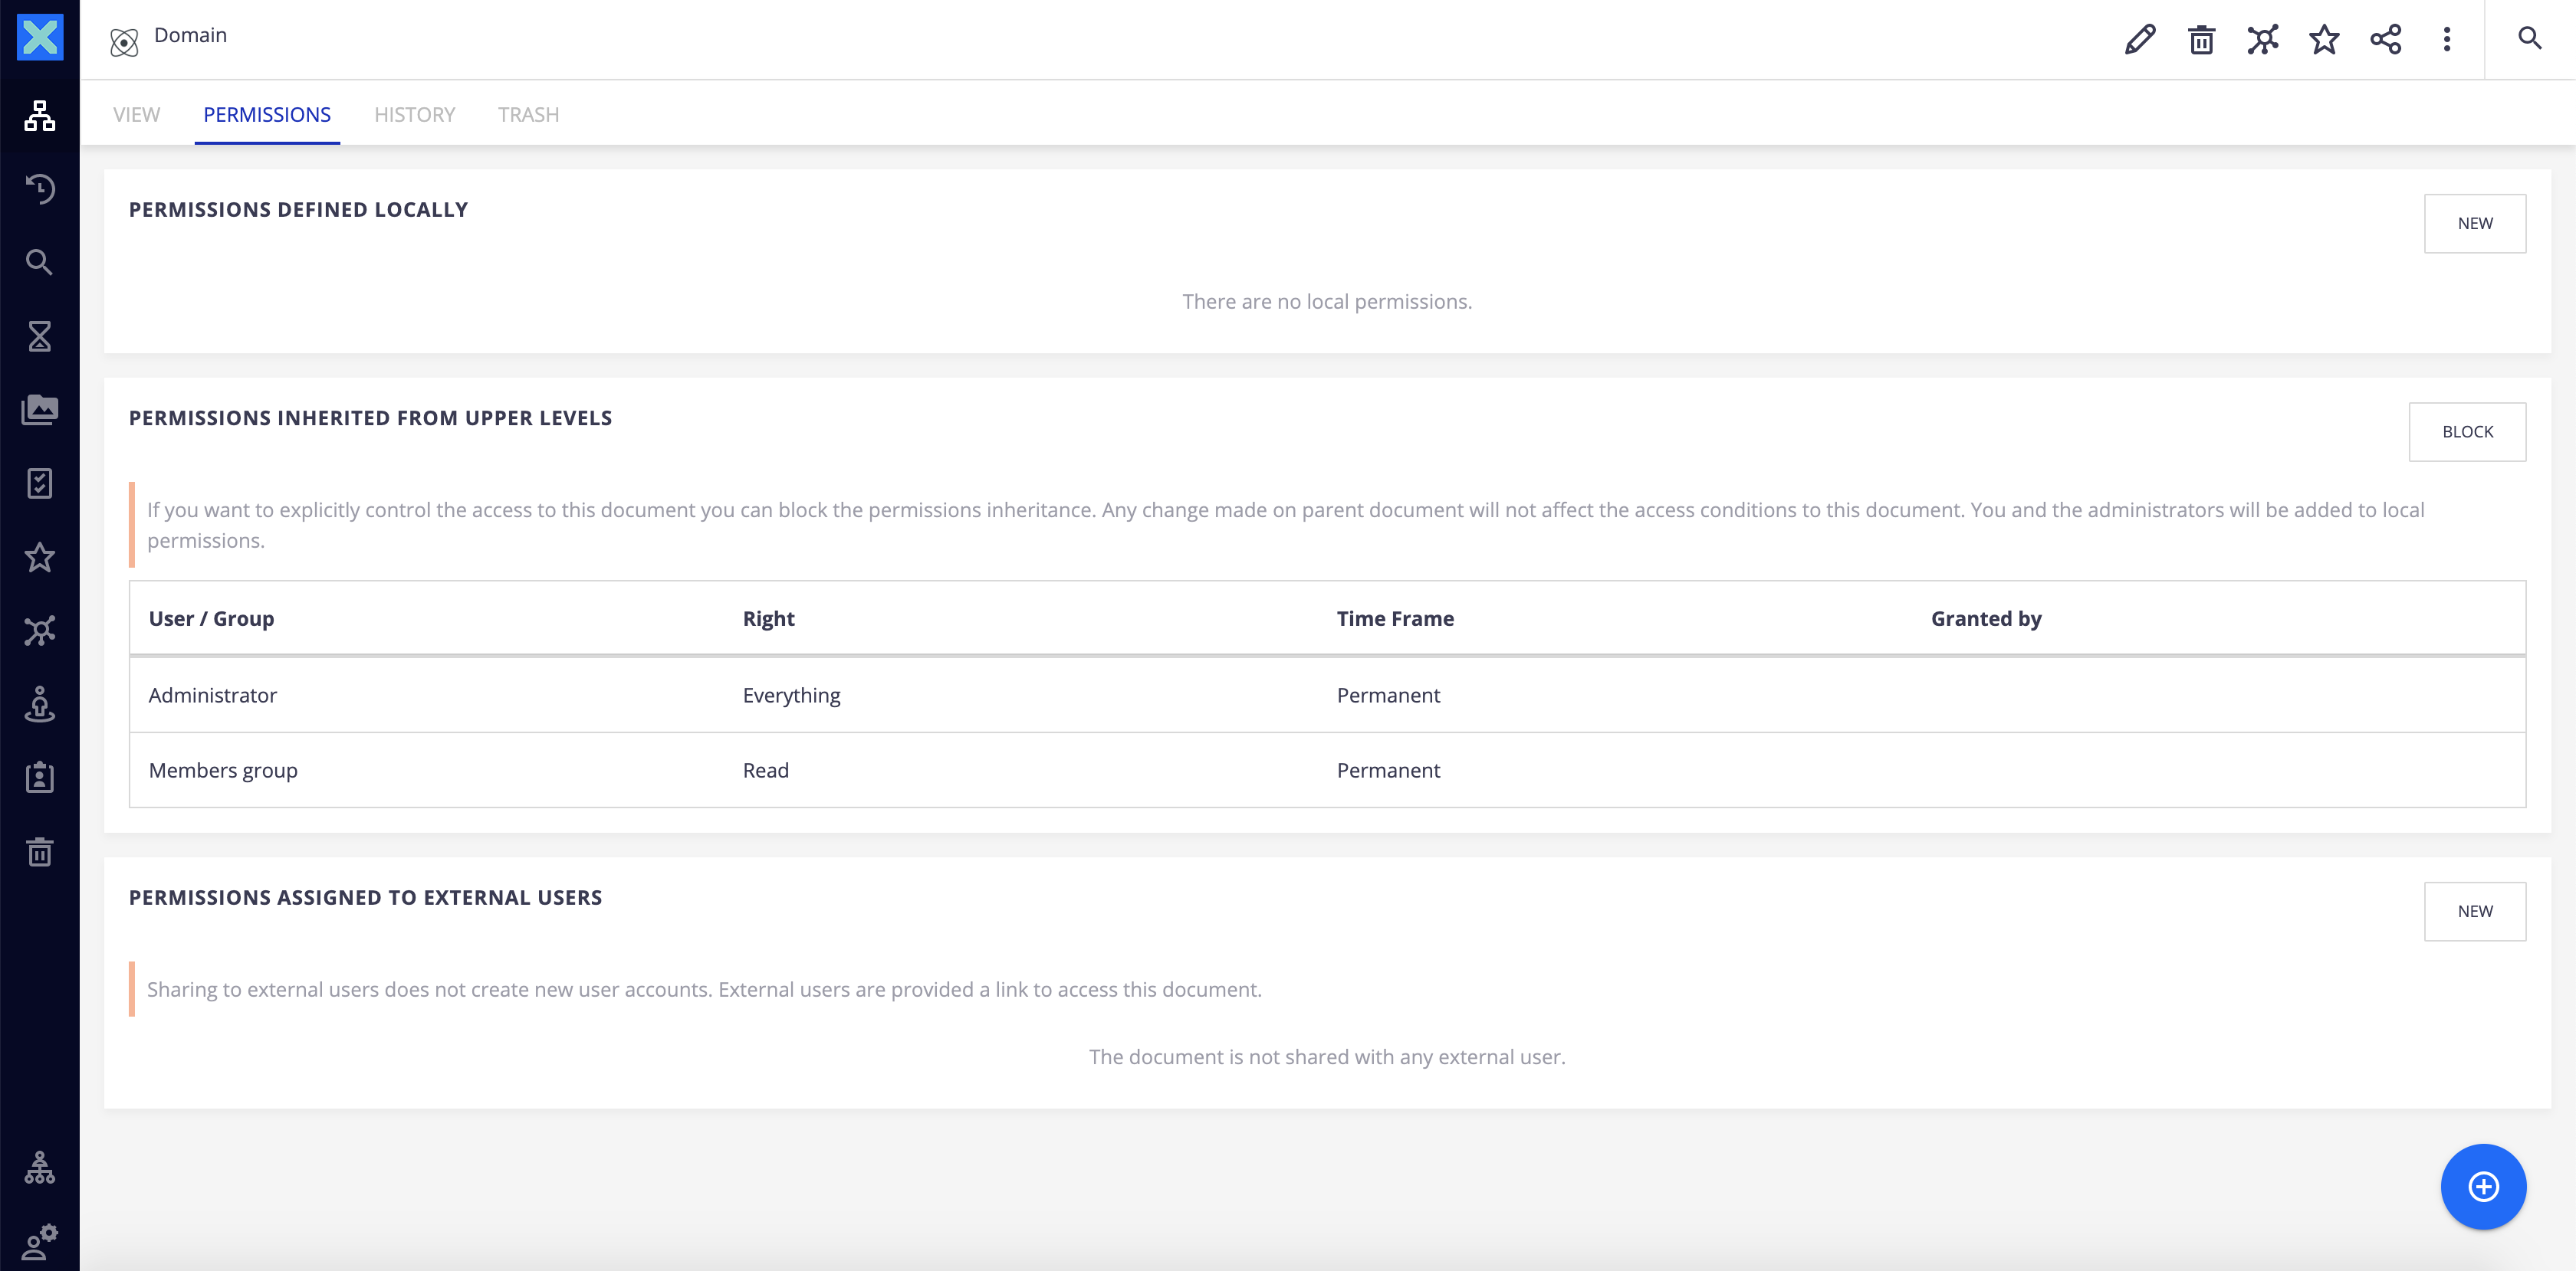Open the personal workspace sidebar icon

(x=40, y=704)
